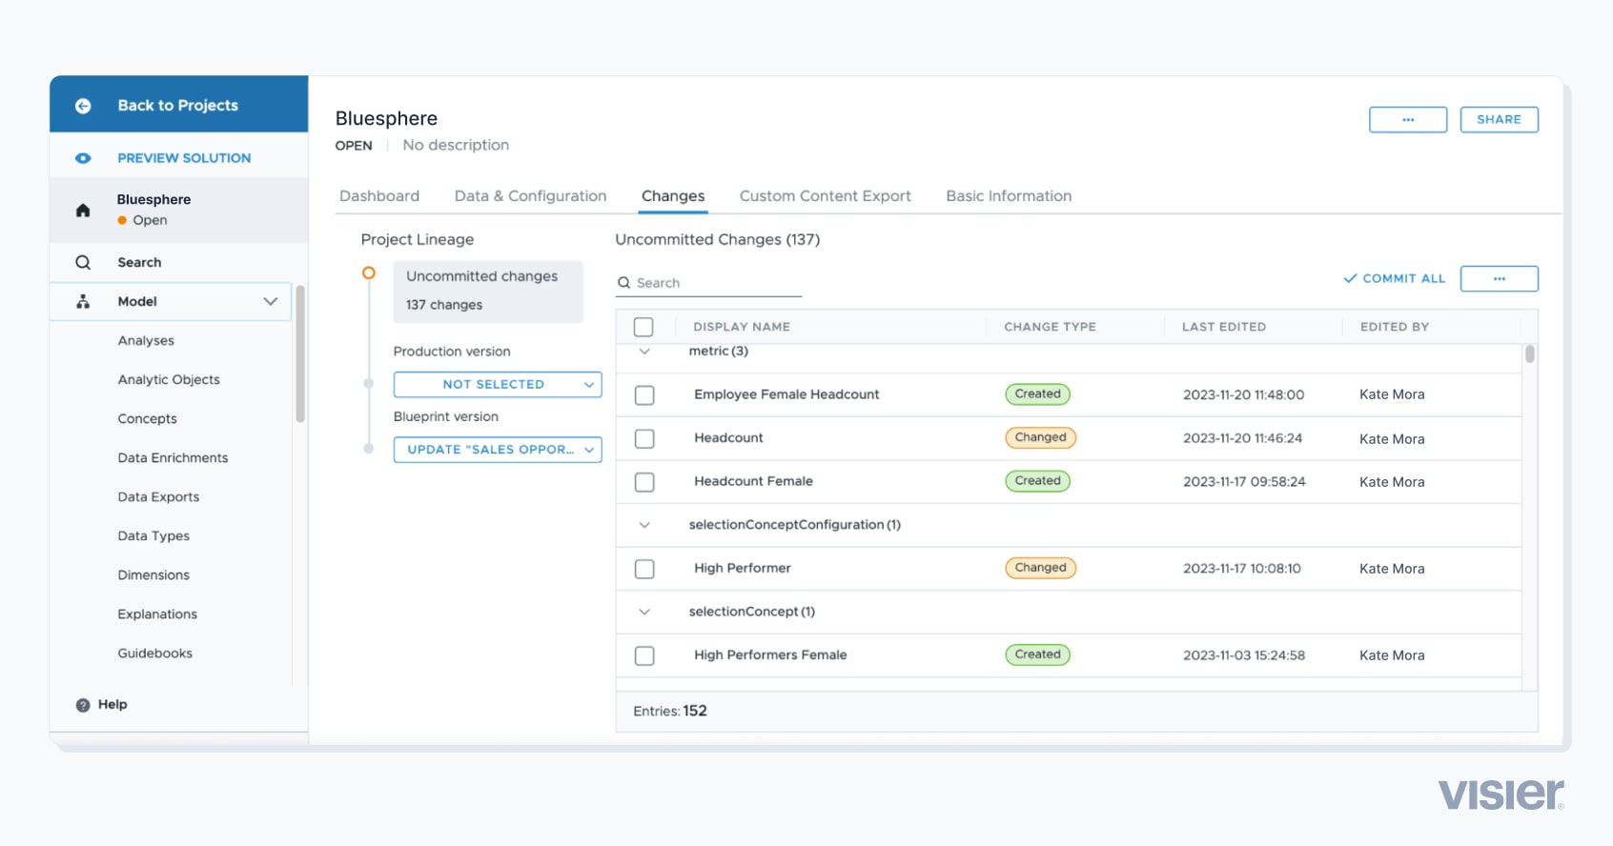Switch to the Data & Configuration tab

click(530, 195)
